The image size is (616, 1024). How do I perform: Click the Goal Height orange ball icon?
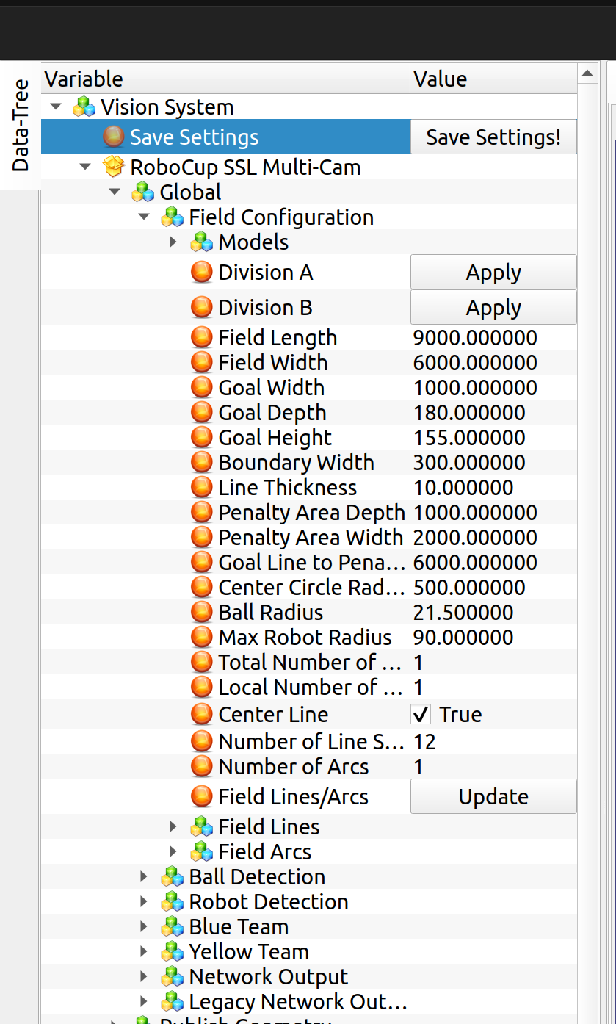click(x=201, y=438)
